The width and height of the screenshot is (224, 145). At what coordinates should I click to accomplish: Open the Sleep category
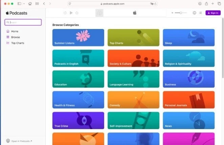pyautogui.click(x=189, y=38)
